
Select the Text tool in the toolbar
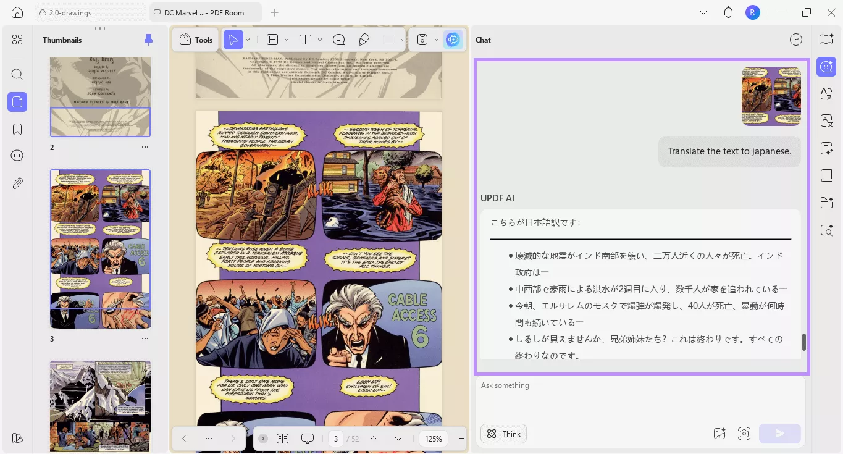coord(305,39)
